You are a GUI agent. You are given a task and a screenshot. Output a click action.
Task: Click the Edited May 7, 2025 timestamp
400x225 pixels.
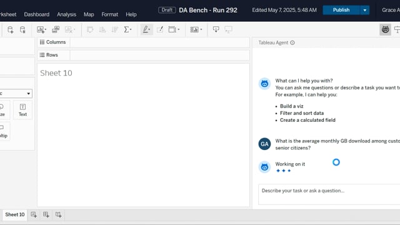pyautogui.click(x=284, y=10)
